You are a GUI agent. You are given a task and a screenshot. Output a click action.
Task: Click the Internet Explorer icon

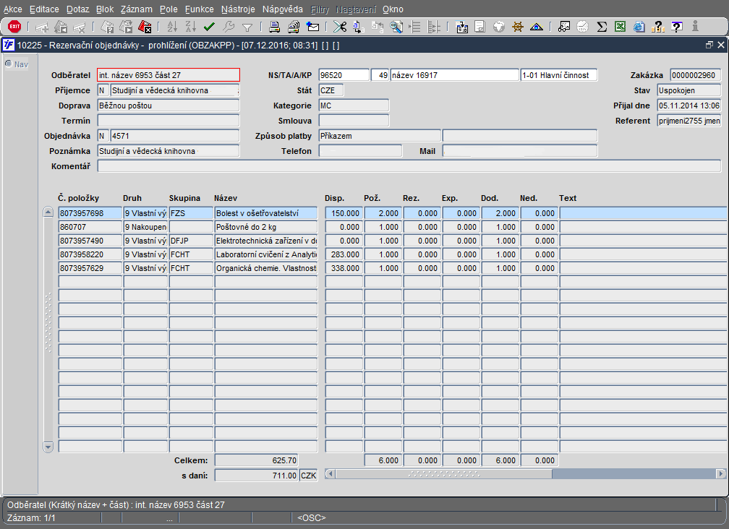click(x=639, y=27)
